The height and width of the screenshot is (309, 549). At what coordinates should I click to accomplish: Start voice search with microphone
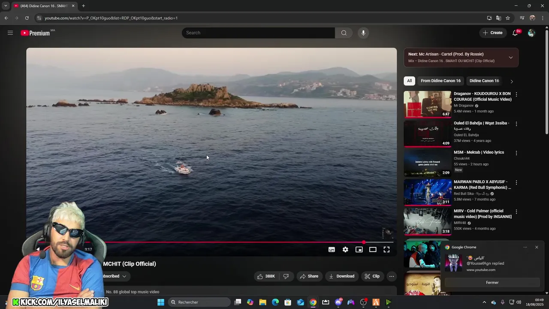pos(363,33)
